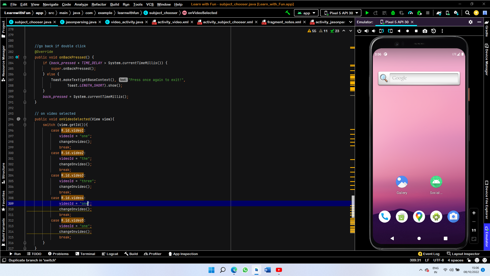
Task: Expand the Pixel 5 API 30 device selector
Action: coord(341,13)
